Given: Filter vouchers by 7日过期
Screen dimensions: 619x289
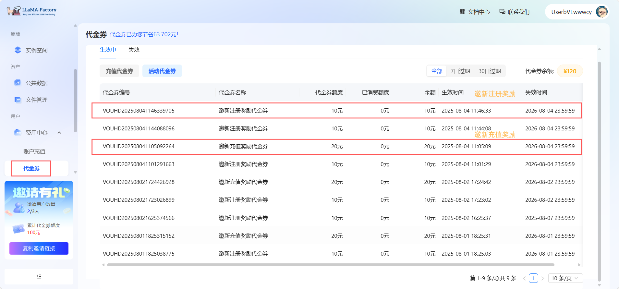Looking at the screenshot, I should pos(460,71).
